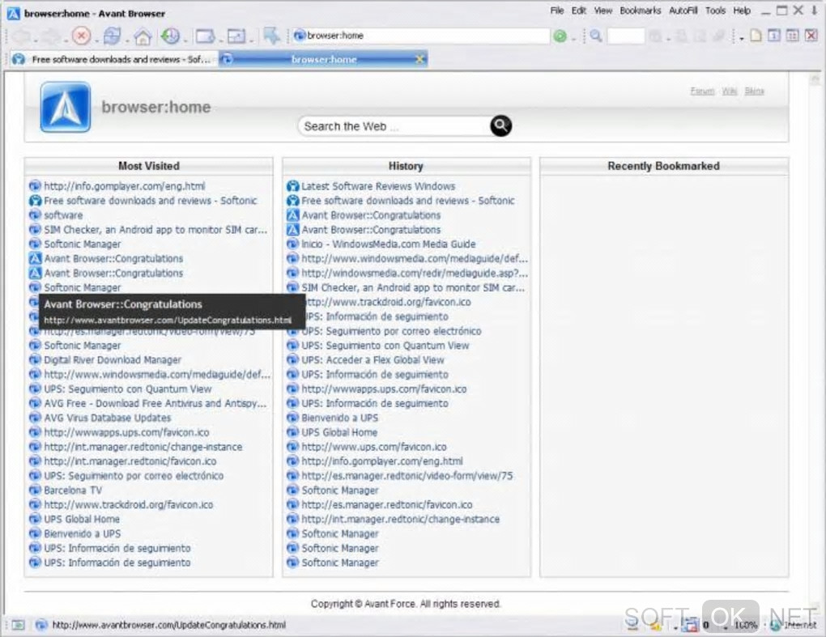Image resolution: width=826 pixels, height=637 pixels.
Task: Click the grayed-out Back arrow button
Action: tap(22, 36)
